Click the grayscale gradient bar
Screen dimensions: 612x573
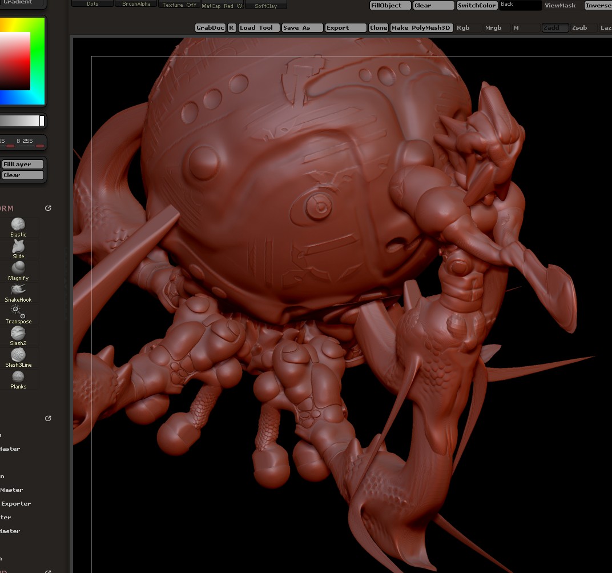(x=22, y=121)
